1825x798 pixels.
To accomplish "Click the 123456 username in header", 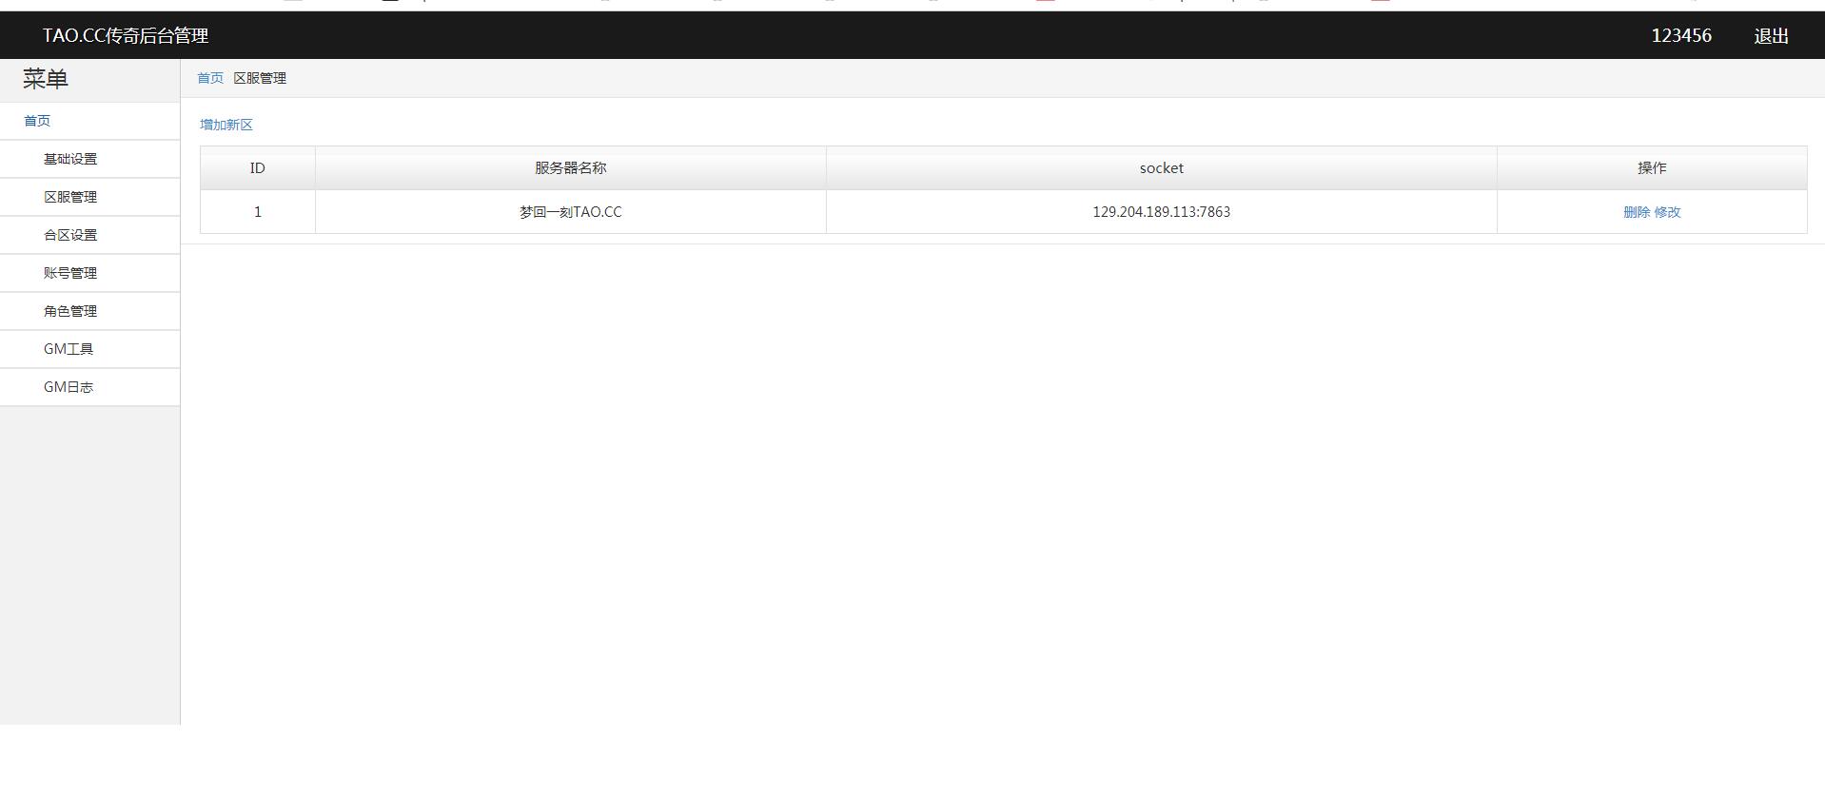I will click(x=1680, y=36).
